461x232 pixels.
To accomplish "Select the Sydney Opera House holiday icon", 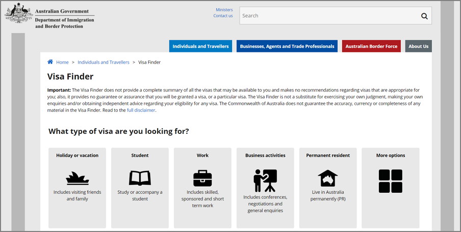I will point(78,179).
